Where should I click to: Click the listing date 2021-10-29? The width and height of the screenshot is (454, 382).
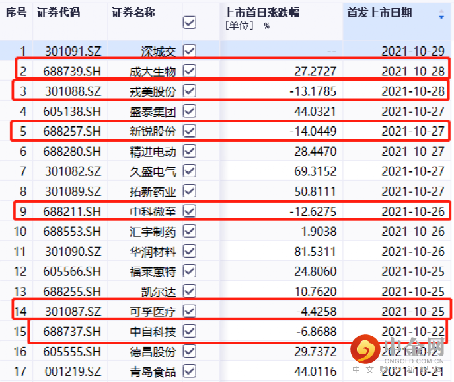[413, 52]
